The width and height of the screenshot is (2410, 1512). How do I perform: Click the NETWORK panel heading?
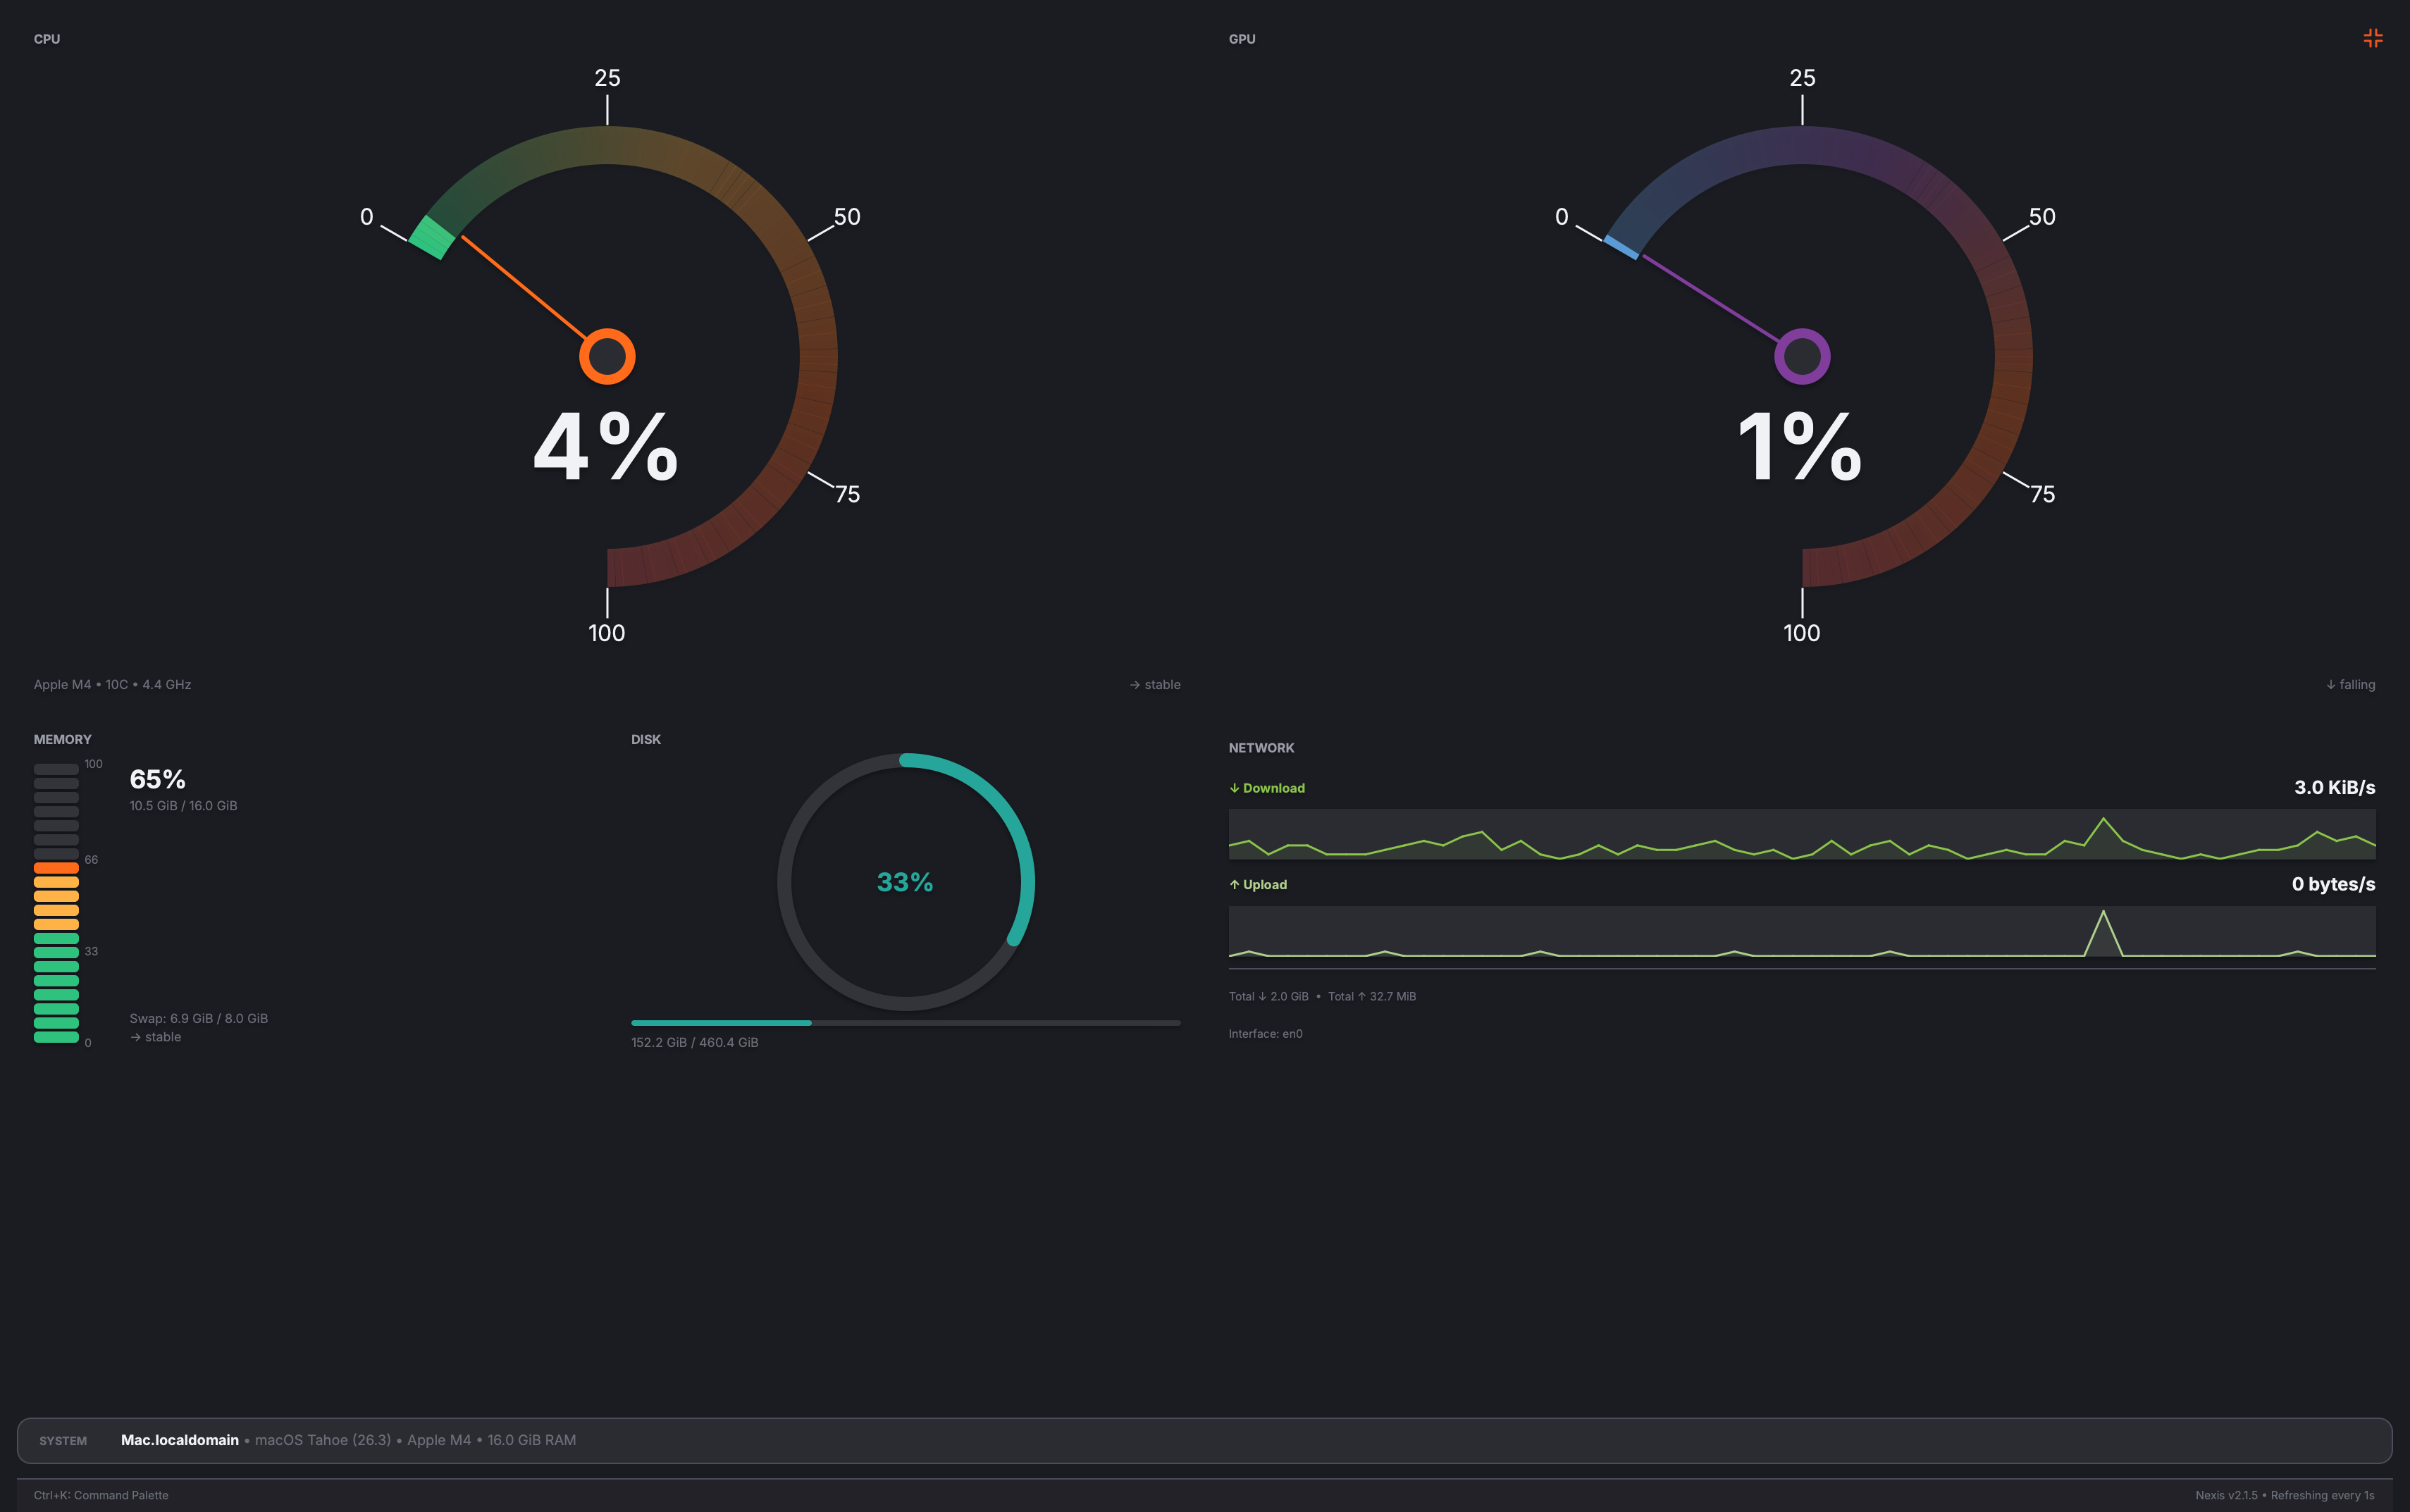[x=1261, y=748]
